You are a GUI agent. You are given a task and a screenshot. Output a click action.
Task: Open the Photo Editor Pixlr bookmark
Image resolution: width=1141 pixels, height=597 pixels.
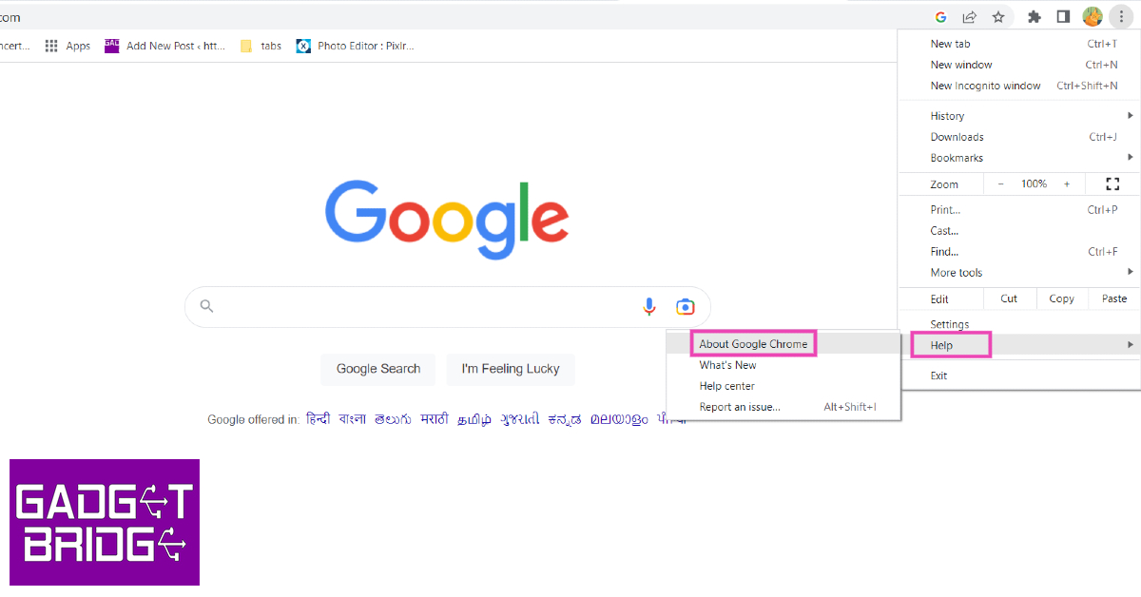[x=356, y=46]
